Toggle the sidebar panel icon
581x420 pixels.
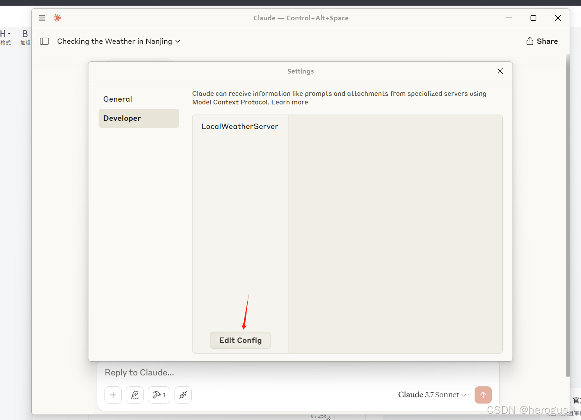[45, 41]
